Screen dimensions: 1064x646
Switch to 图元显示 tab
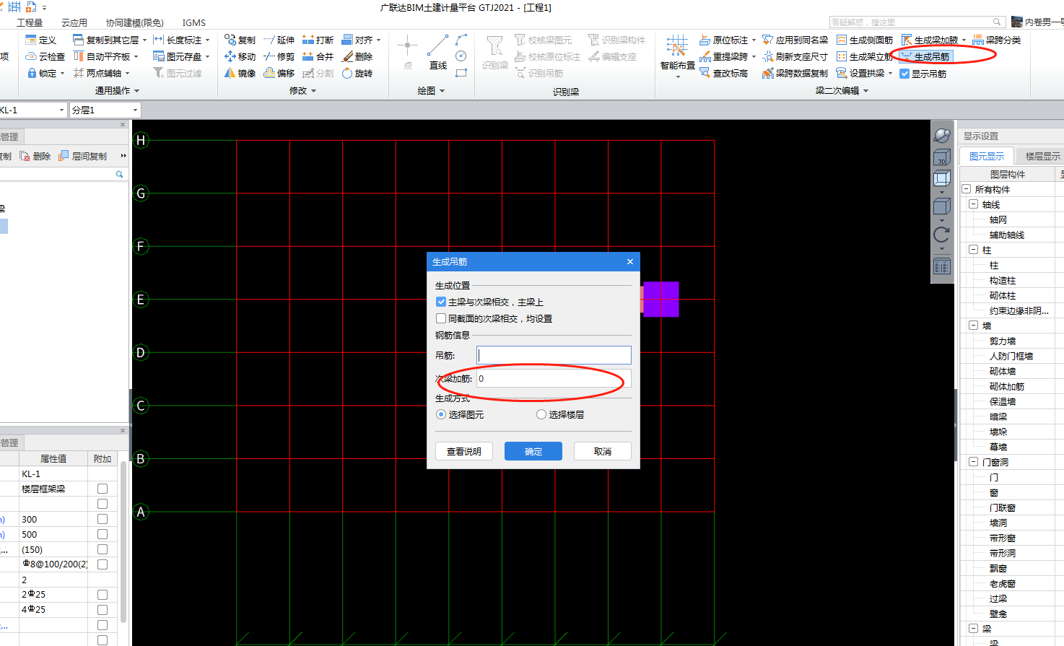987,156
